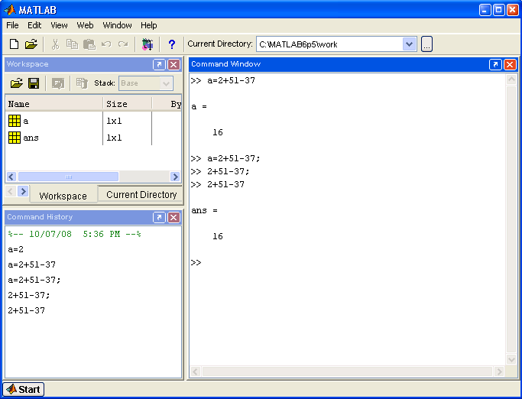Close the Command History panel
522x399 pixels.
tap(173, 217)
